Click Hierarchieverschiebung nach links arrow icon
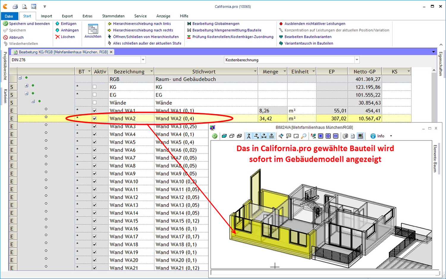 [x=109, y=23]
